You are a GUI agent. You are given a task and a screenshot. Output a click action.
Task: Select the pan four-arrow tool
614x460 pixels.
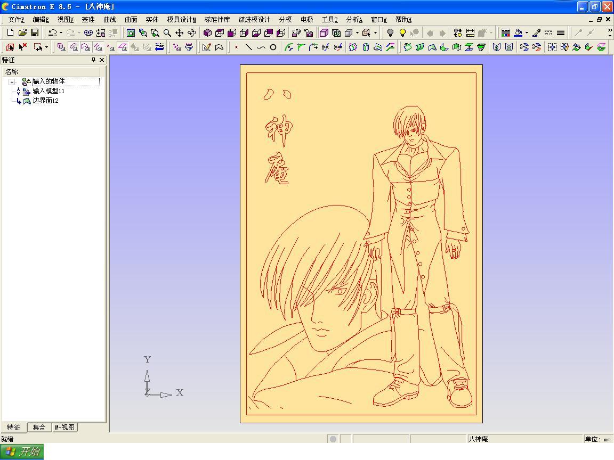click(179, 33)
